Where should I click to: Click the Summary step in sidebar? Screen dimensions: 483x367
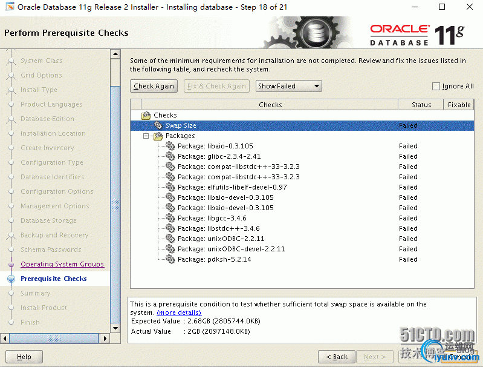[x=36, y=293]
